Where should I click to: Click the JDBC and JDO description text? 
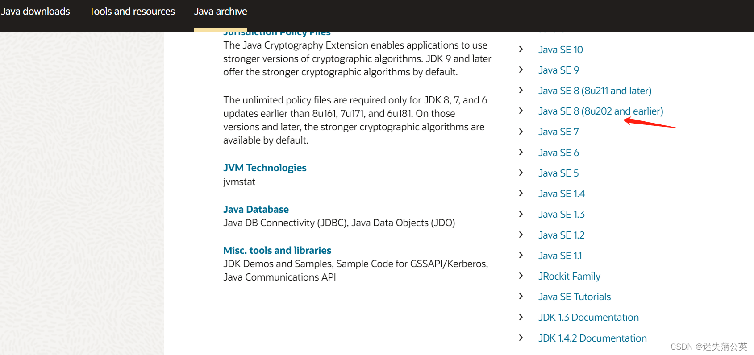339,223
